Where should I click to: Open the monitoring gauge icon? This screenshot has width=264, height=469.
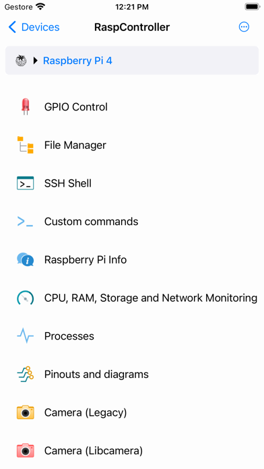click(x=26, y=298)
